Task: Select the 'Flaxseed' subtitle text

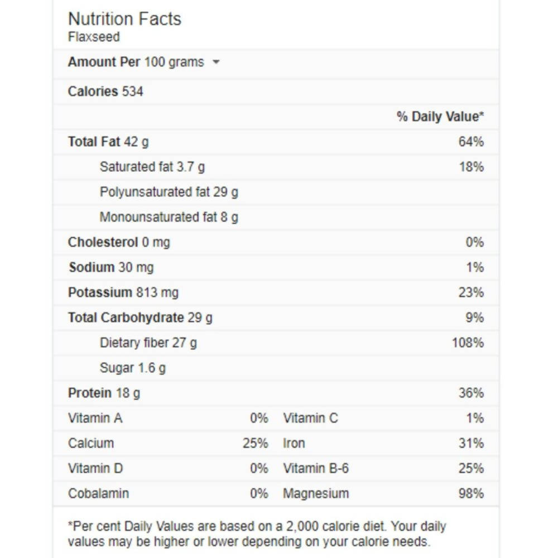Action: pyautogui.click(x=94, y=37)
